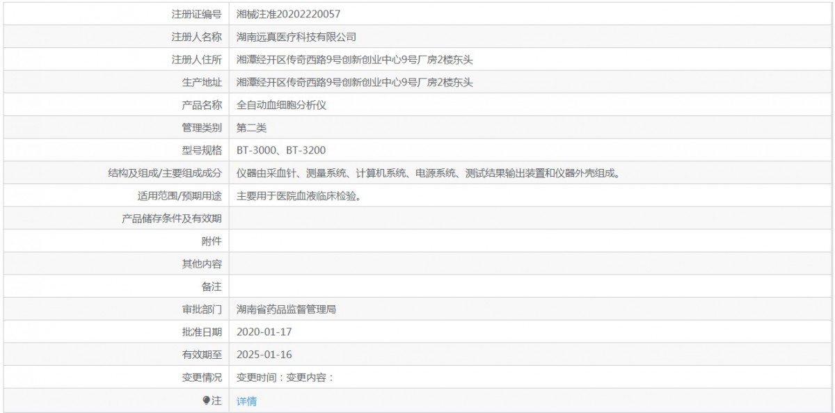Select the 生产地址 label
Viewport: 835px width, 413px height.
click(202, 83)
